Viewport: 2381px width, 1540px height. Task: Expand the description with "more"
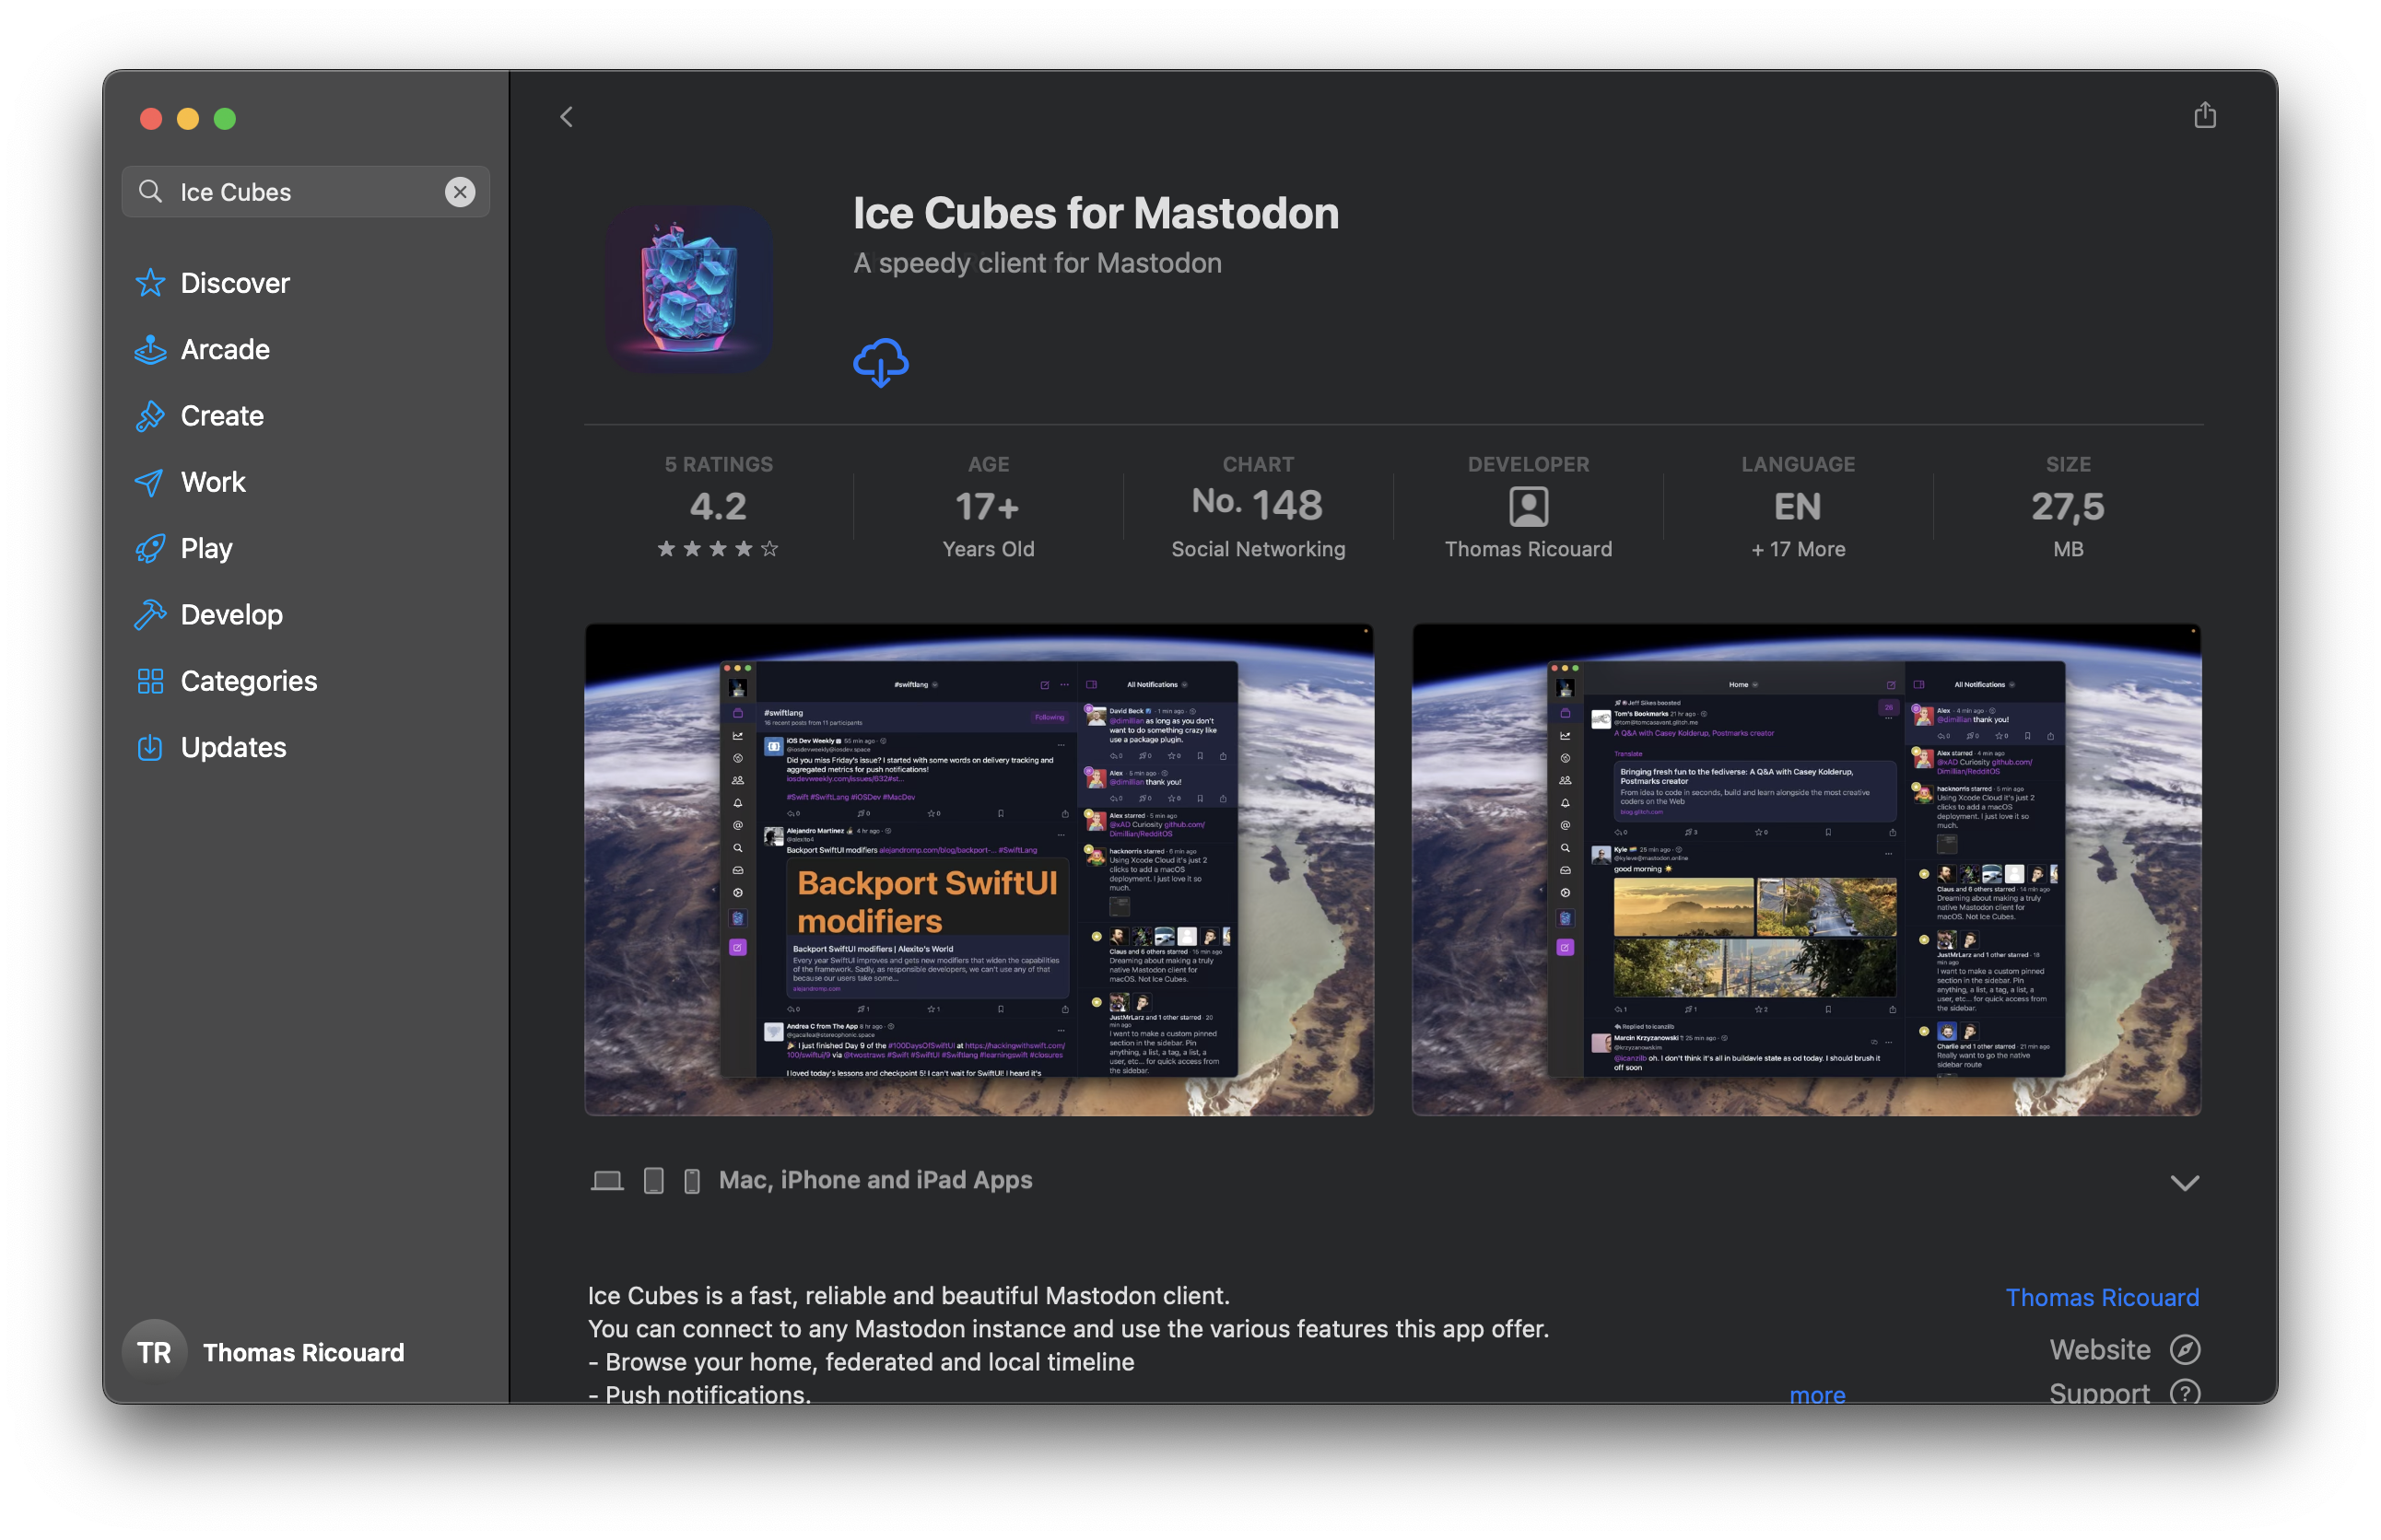[x=1816, y=1394]
